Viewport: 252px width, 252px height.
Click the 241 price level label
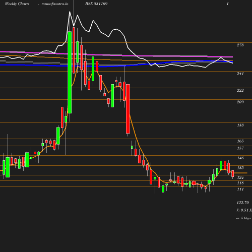pos(240,74)
